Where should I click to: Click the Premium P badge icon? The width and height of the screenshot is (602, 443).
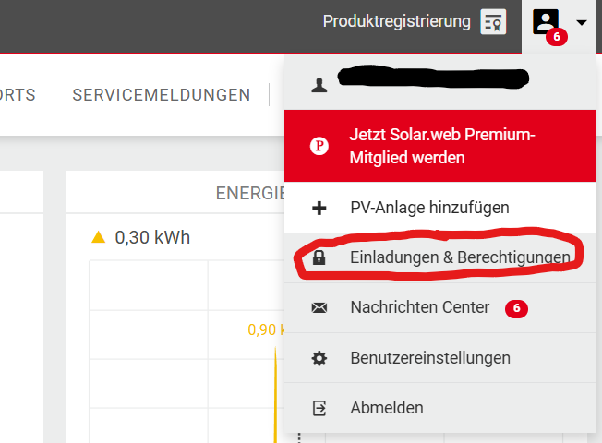coord(319,146)
